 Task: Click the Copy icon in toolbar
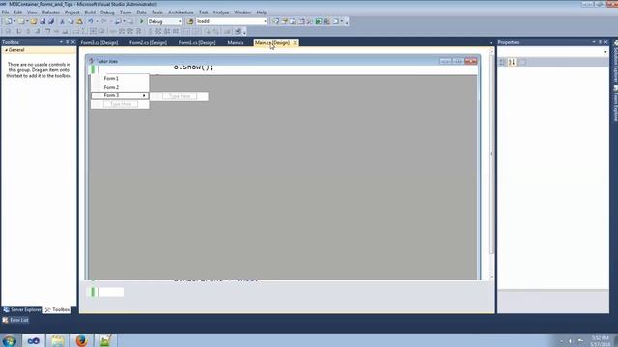pyautogui.click(x=70, y=21)
